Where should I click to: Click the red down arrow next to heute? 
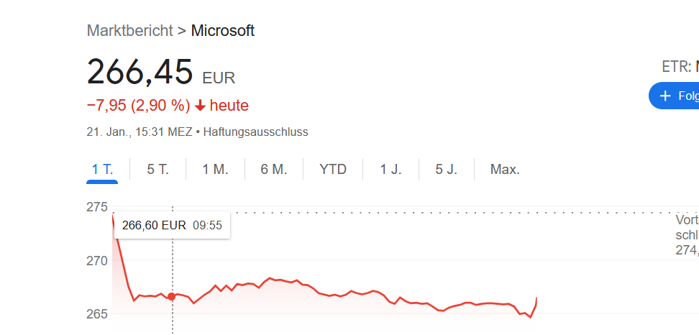click(201, 106)
